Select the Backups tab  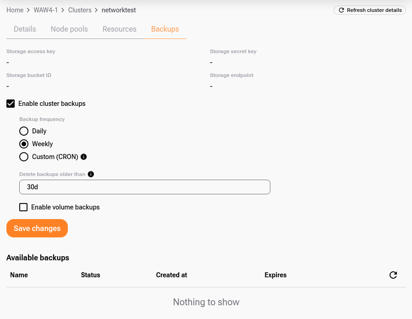pyautogui.click(x=165, y=29)
